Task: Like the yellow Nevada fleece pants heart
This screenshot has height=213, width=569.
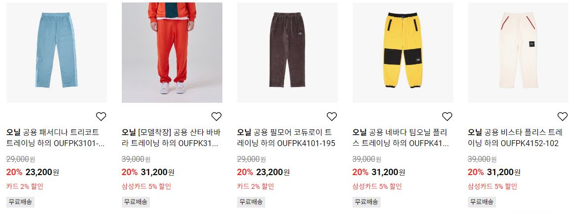Action: (447, 116)
